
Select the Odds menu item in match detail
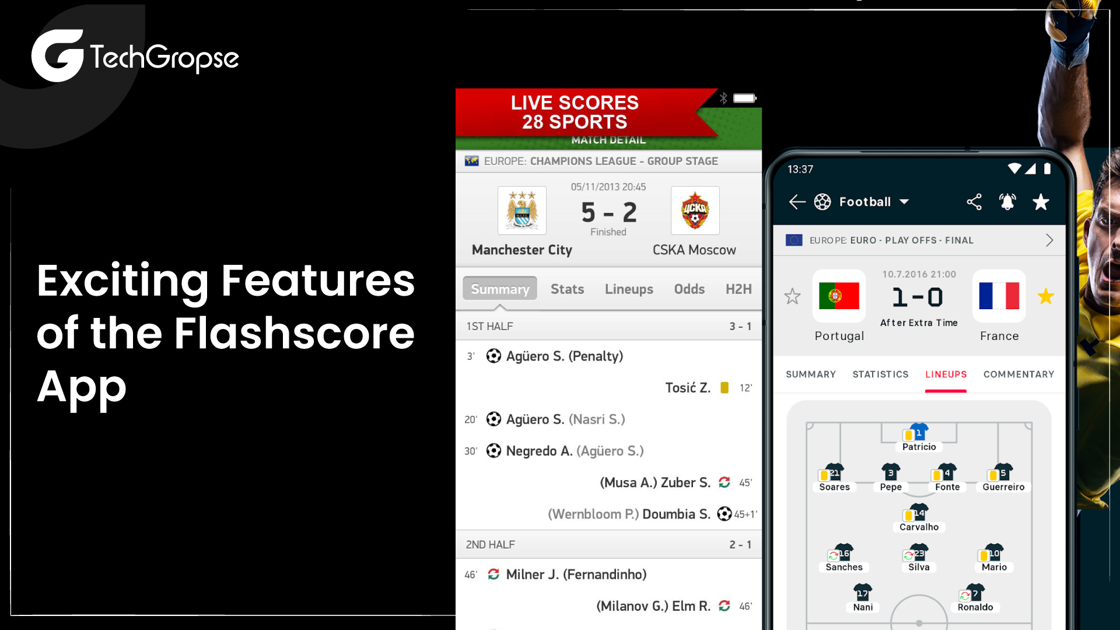pos(687,289)
